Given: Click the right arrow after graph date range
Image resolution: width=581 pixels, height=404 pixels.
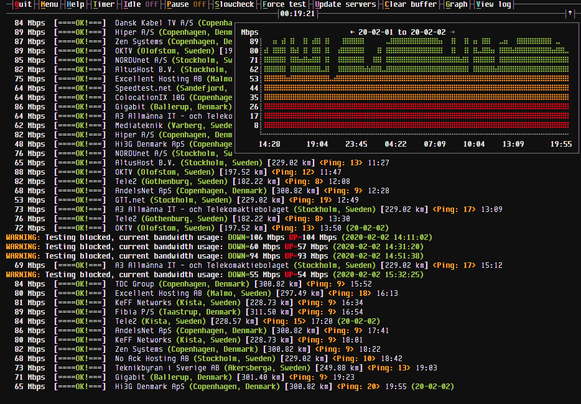Looking at the screenshot, I should [x=452, y=32].
